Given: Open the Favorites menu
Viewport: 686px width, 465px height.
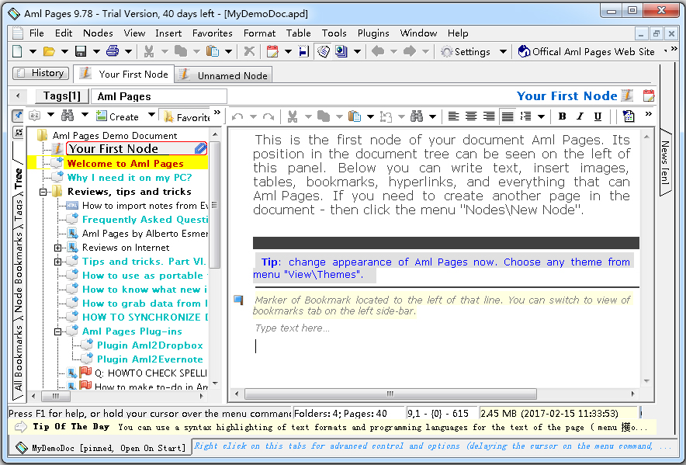Looking at the screenshot, I should point(212,33).
